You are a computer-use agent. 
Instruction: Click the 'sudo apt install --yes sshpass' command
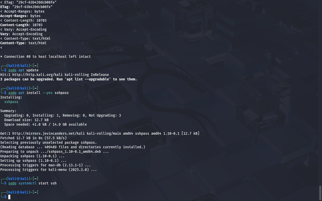(x=38, y=93)
